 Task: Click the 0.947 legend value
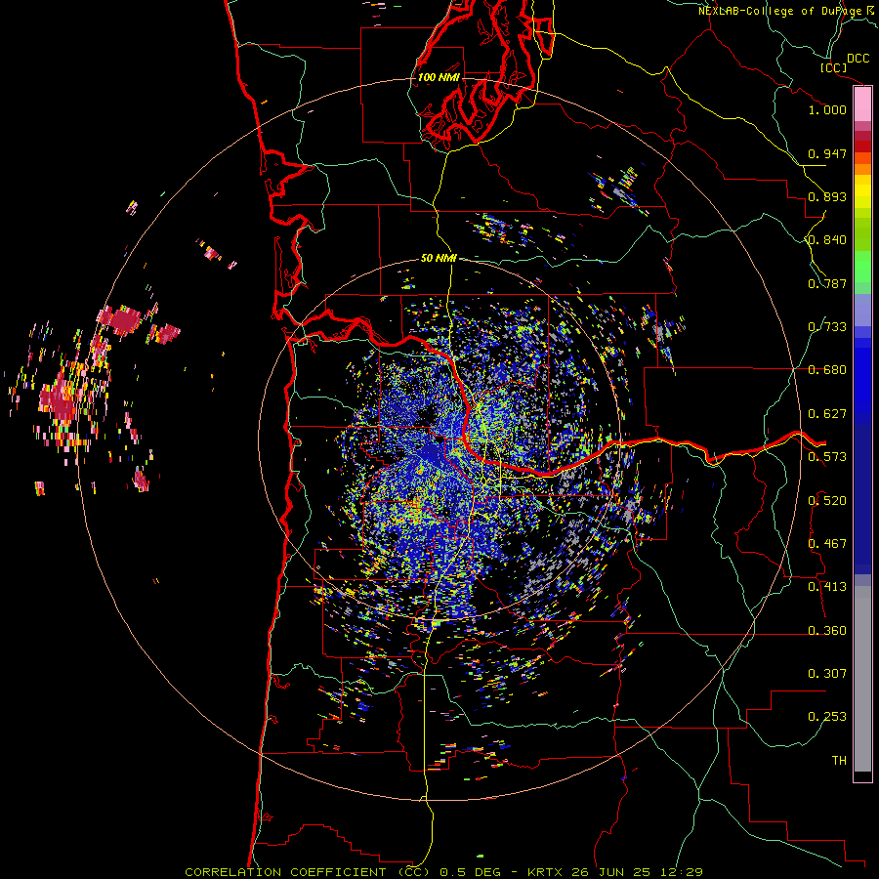[827, 153]
